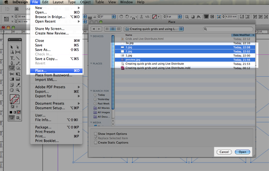Screen dimensions: 269x171
Task: Select the Ellipse tool
Action: pyautogui.click(x=17, y=68)
